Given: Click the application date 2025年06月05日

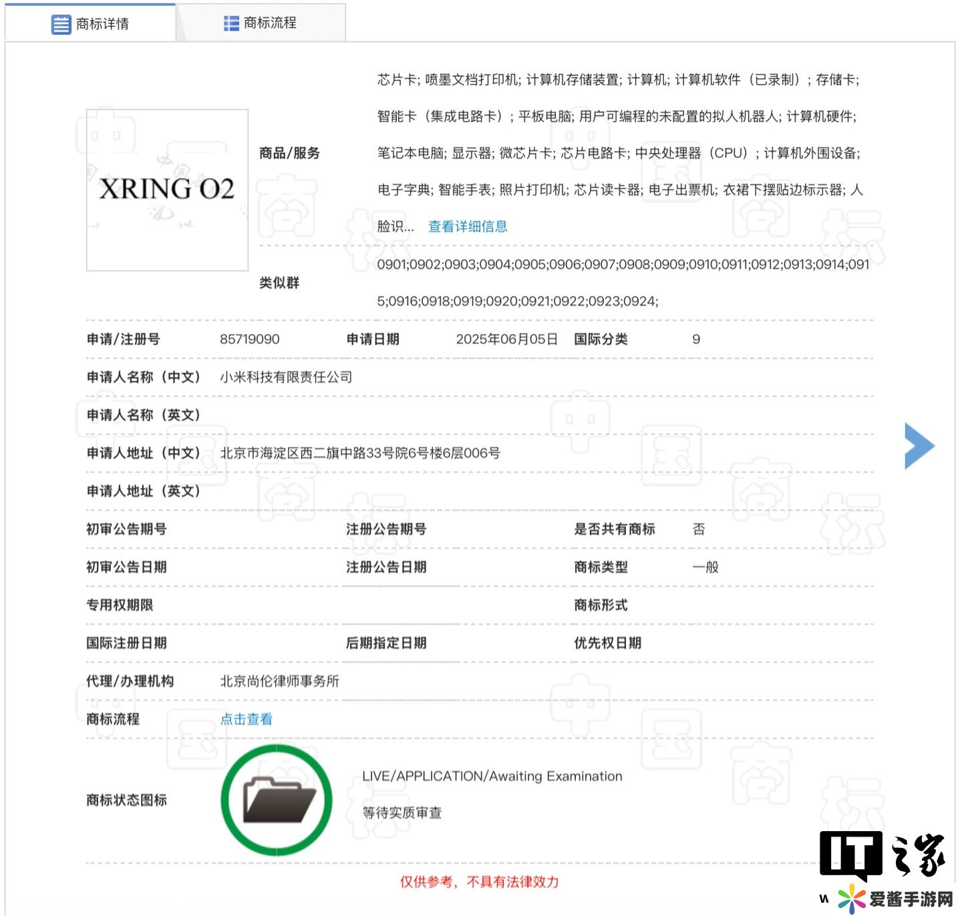Looking at the screenshot, I should (506, 339).
